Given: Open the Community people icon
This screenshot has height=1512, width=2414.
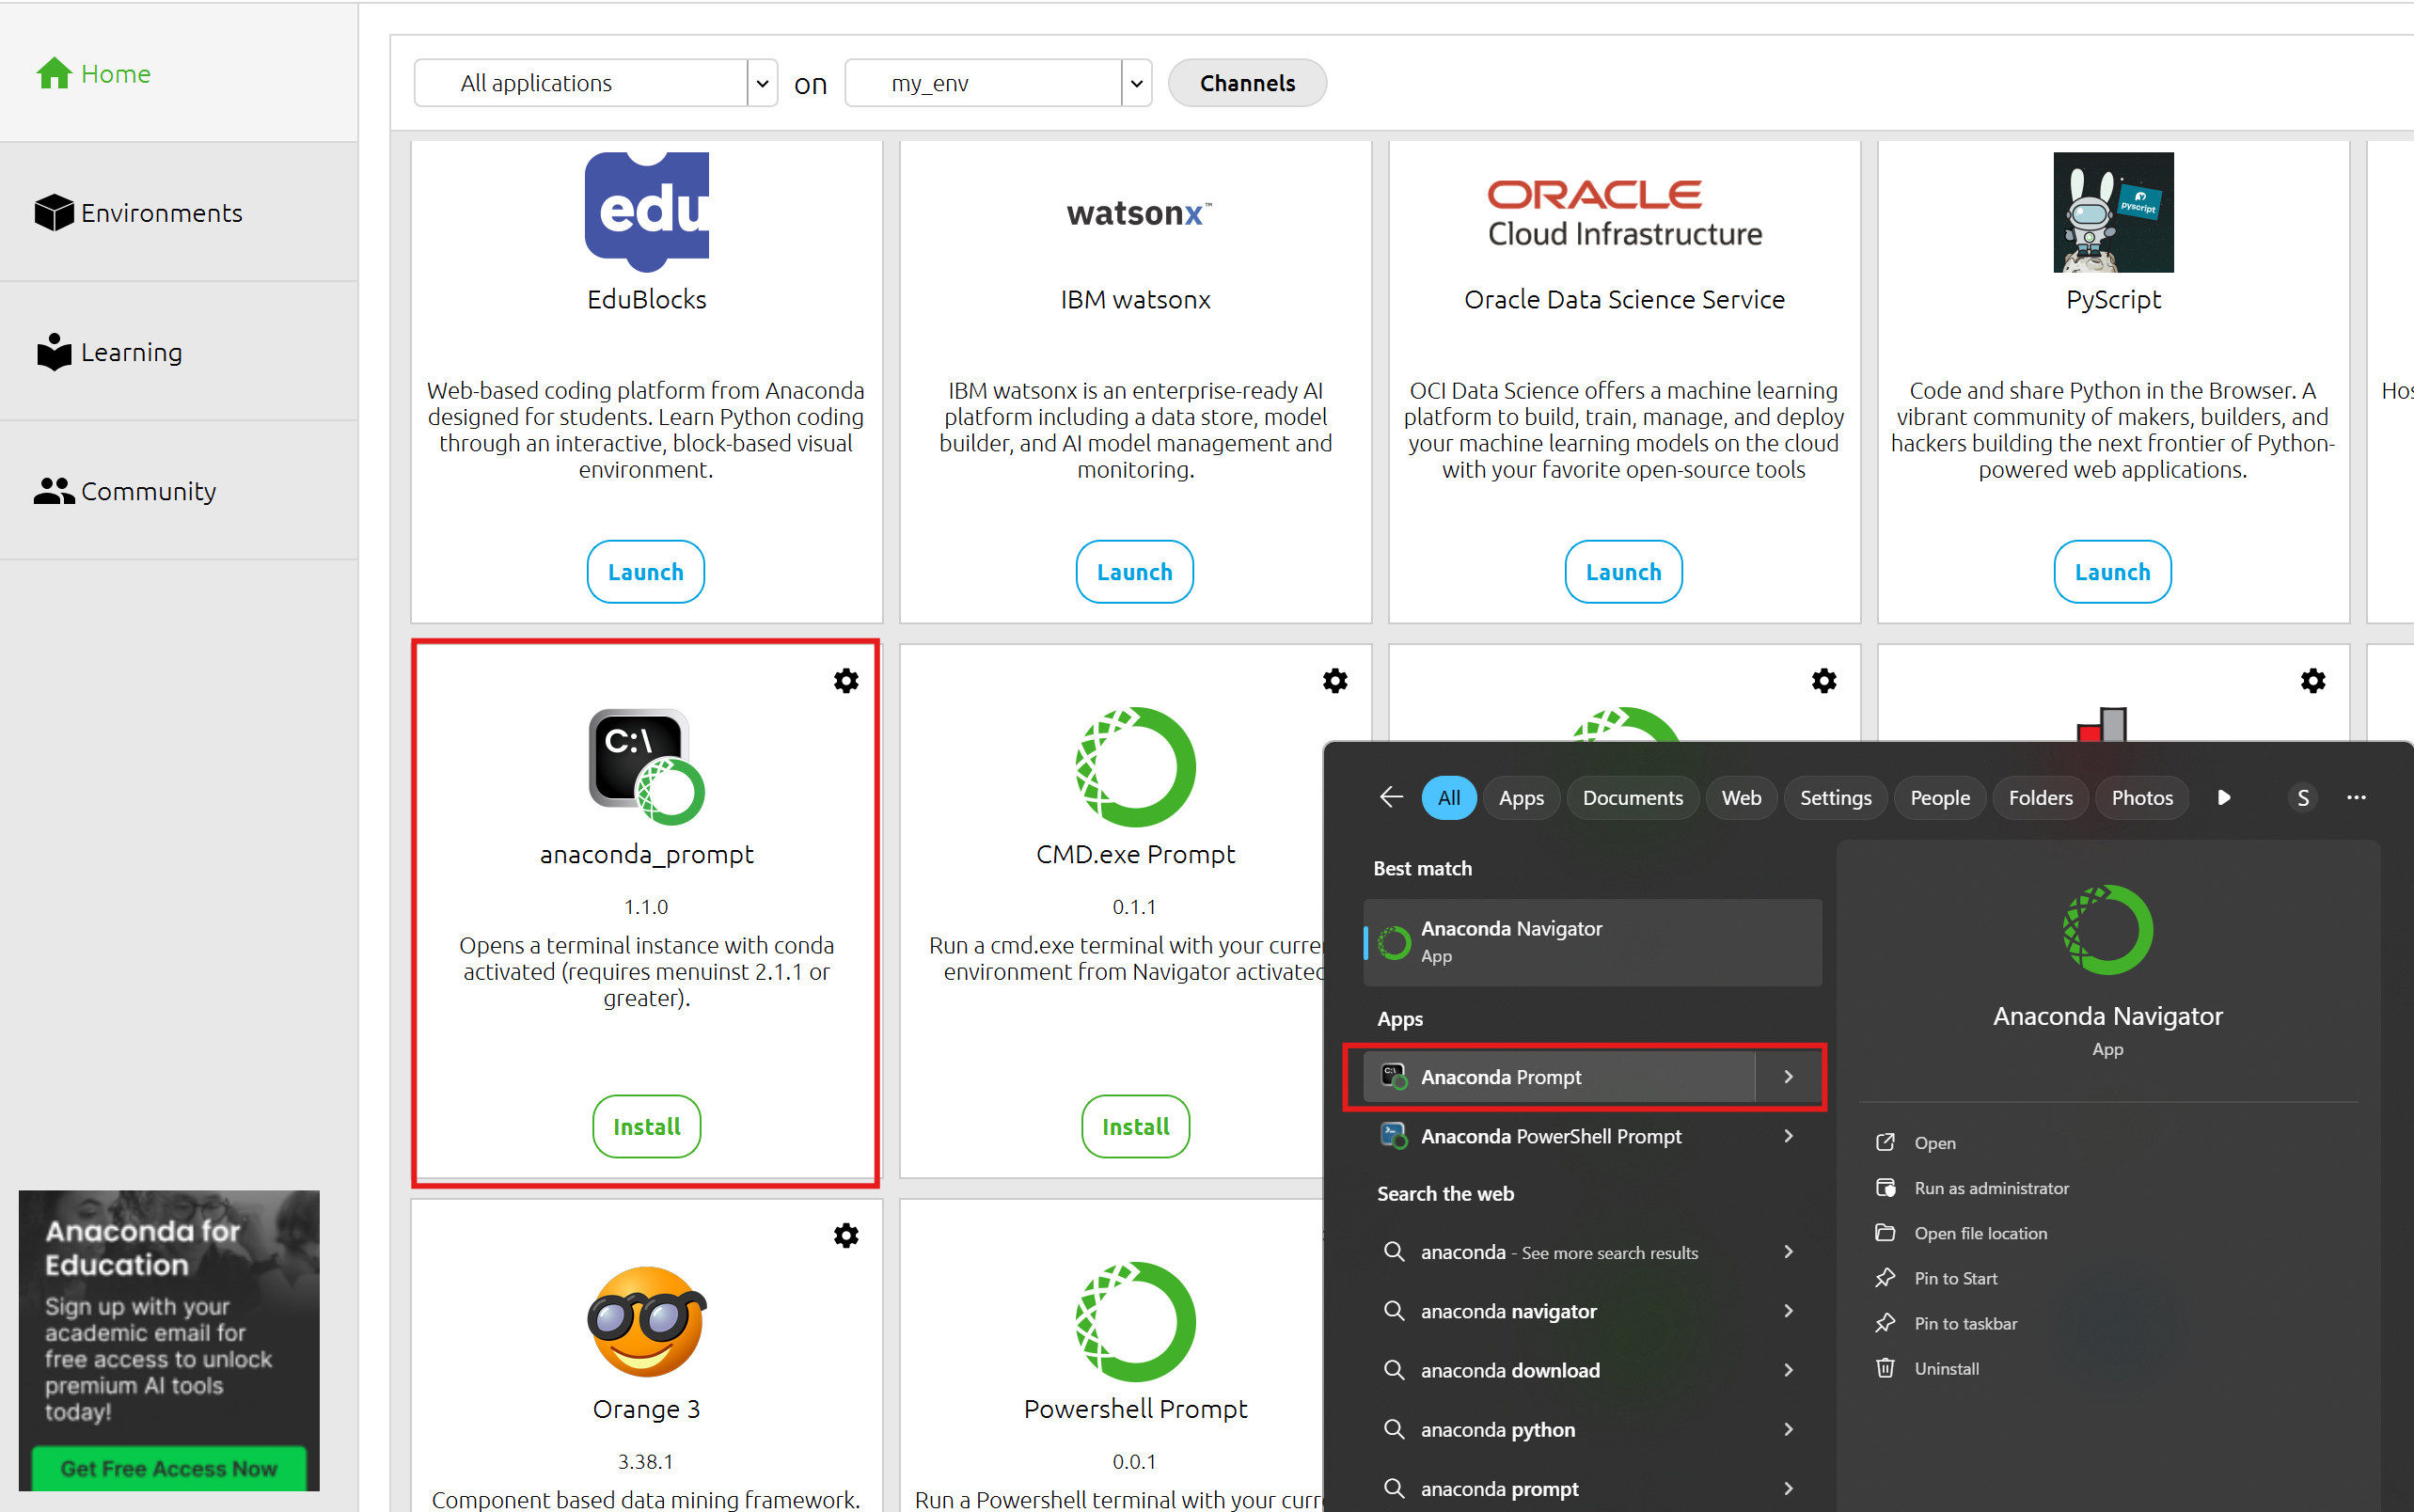Looking at the screenshot, I should coord(54,491).
